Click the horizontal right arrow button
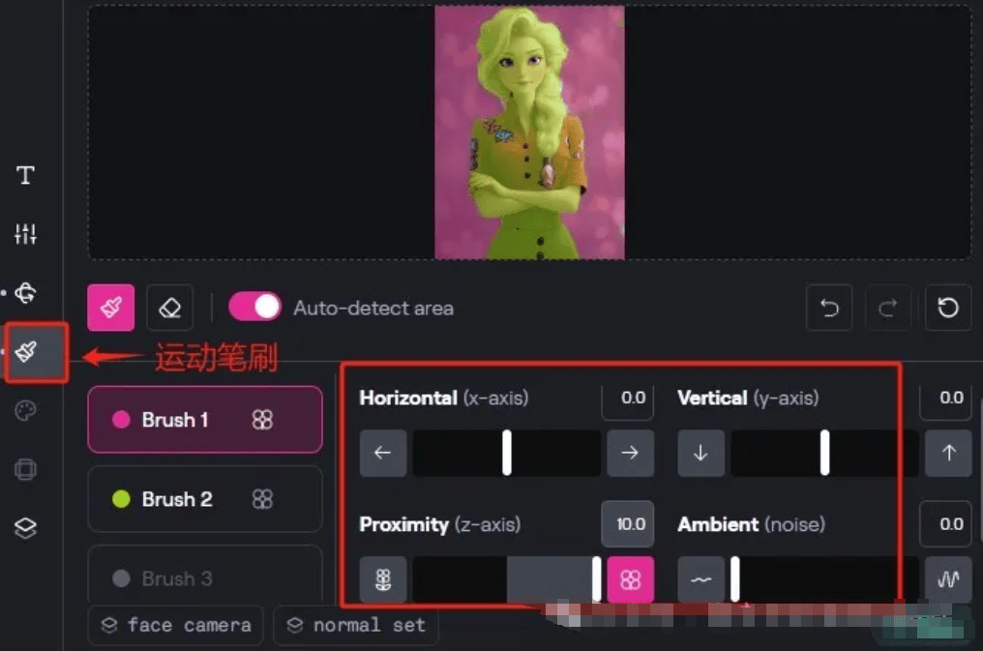The height and width of the screenshot is (651, 983). (630, 453)
